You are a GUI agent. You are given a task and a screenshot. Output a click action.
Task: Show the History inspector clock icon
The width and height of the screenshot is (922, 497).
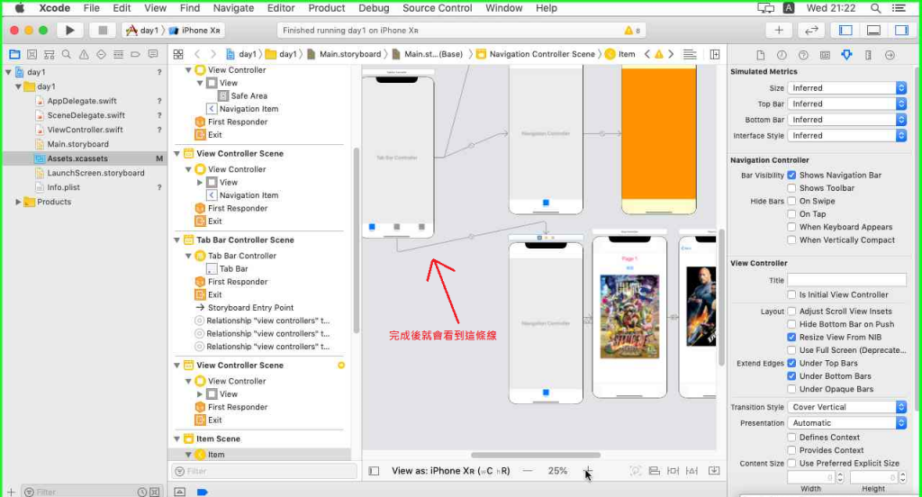(x=782, y=55)
